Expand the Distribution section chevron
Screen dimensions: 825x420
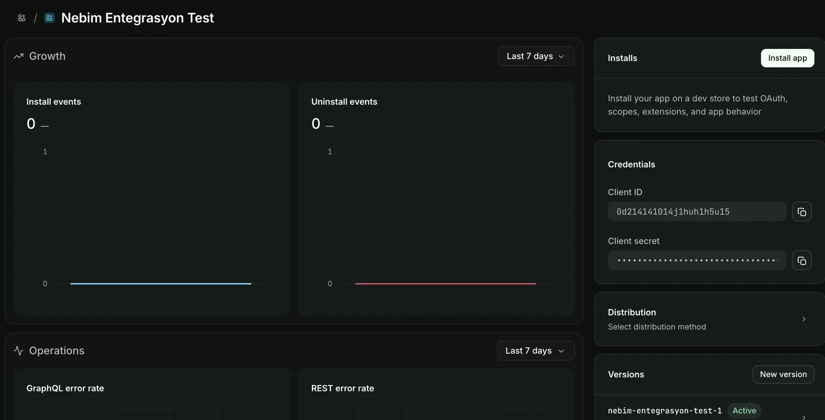pyautogui.click(x=804, y=319)
